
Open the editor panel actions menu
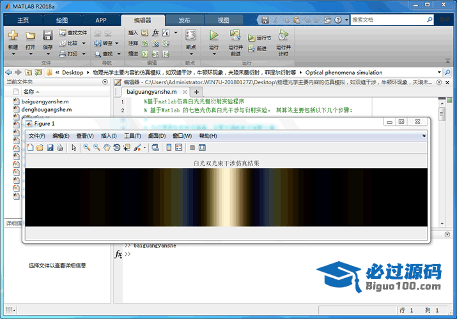pyautogui.click(x=439, y=82)
